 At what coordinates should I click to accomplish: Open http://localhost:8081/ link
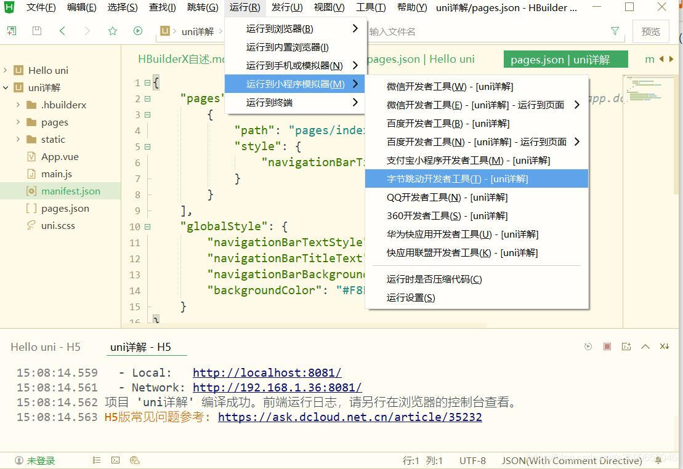267,373
